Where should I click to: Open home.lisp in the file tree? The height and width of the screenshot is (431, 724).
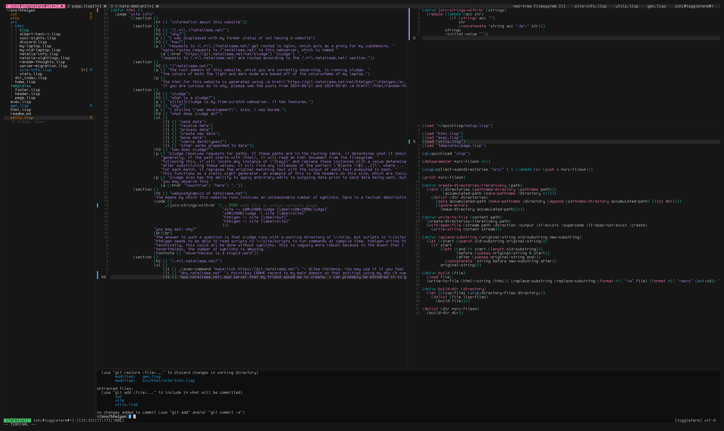pos(25,82)
